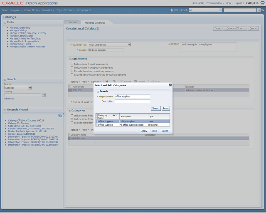Click the notifications bell icon in top bar

point(172,10)
